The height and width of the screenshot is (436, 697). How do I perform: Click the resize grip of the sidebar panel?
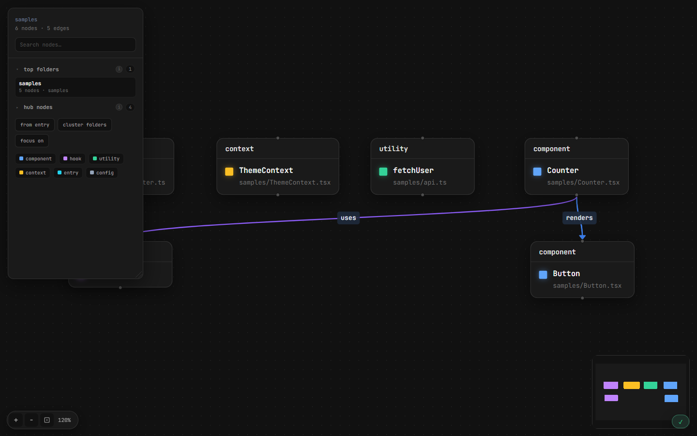pyautogui.click(x=139, y=275)
